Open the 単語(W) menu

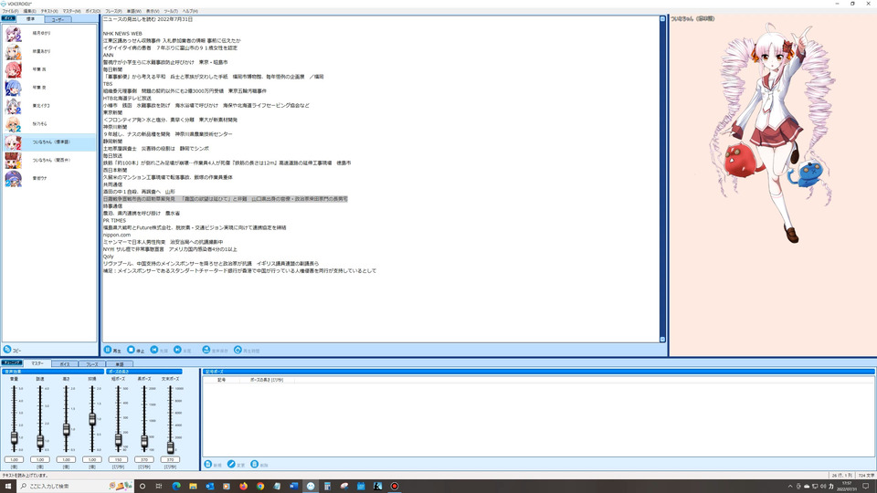pyautogui.click(x=134, y=11)
